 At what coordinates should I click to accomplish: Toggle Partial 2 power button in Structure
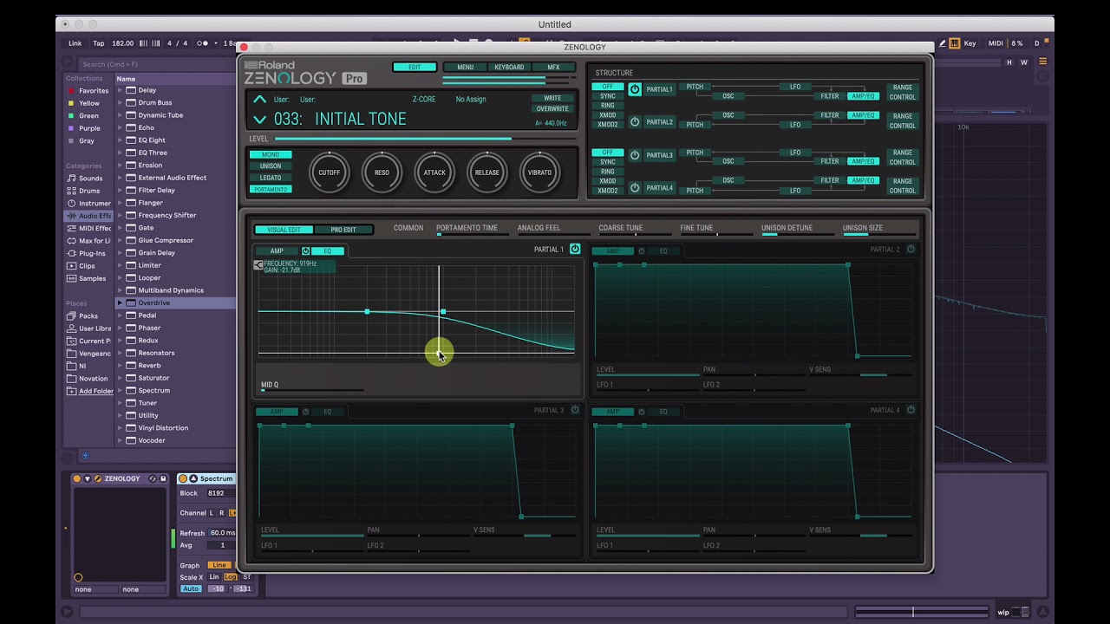point(635,122)
